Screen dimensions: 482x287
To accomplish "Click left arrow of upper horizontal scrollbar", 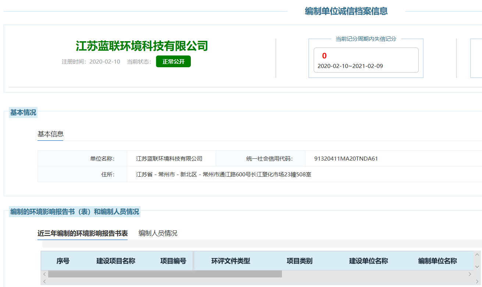I will click(44, 274).
